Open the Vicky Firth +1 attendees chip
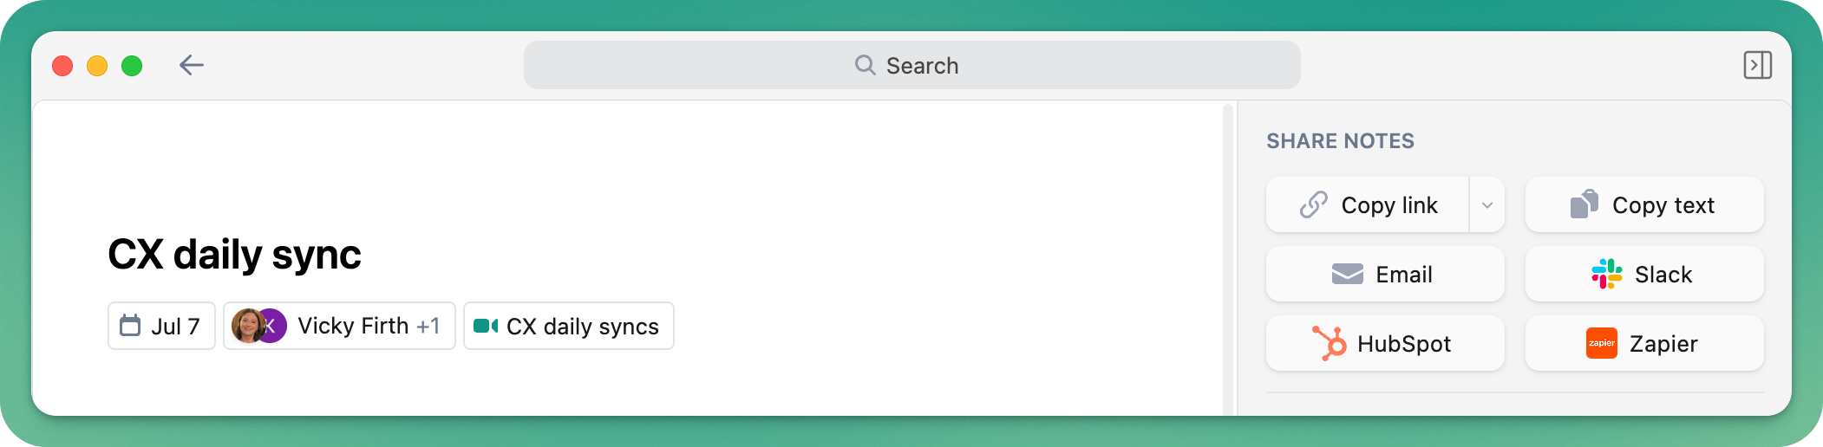1823x447 pixels. coord(339,326)
